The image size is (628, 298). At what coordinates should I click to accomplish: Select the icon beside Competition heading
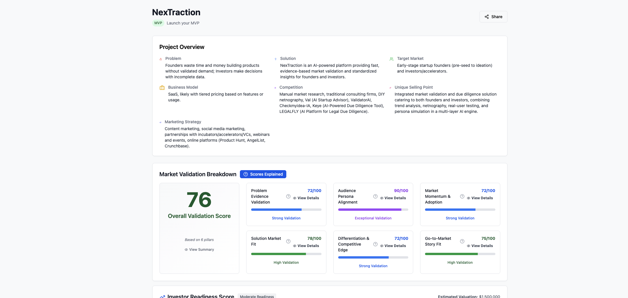point(275,88)
